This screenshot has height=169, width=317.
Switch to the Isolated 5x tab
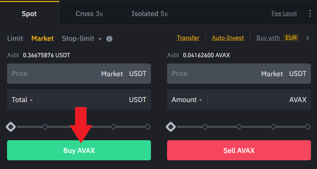[x=150, y=14]
